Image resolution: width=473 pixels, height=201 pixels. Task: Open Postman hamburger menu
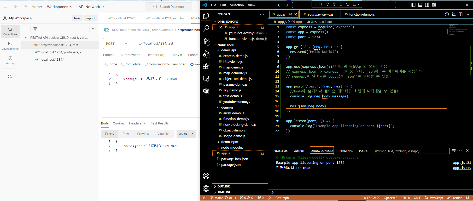pos(6,7)
